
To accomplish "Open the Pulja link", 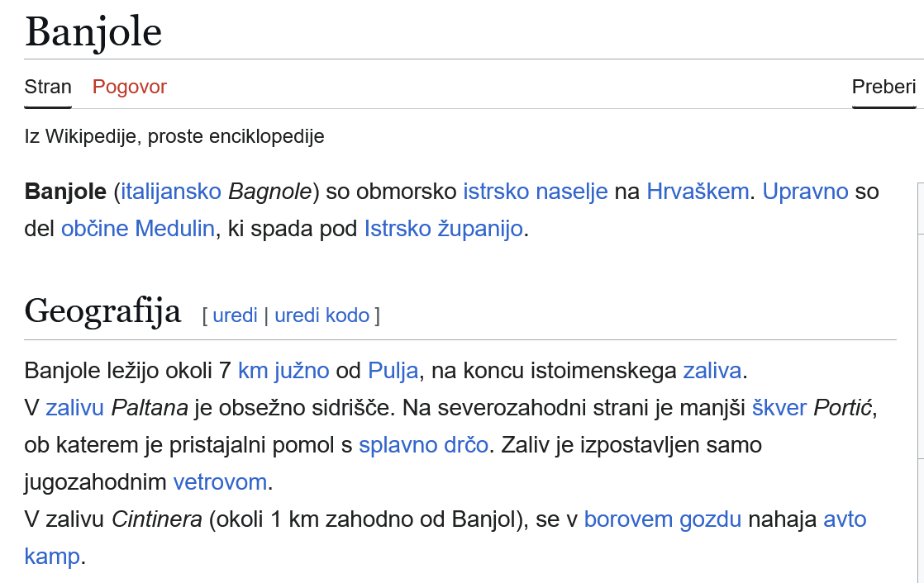I will pos(393,371).
